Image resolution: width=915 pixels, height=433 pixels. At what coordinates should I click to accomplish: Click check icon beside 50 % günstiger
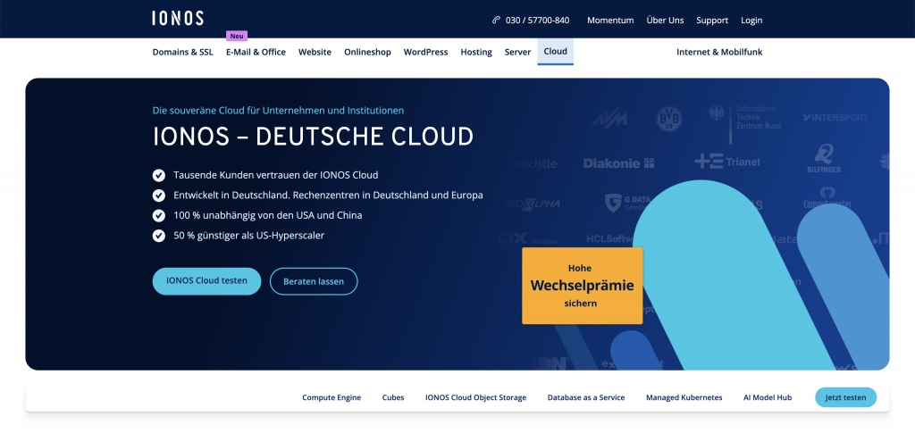(x=159, y=236)
